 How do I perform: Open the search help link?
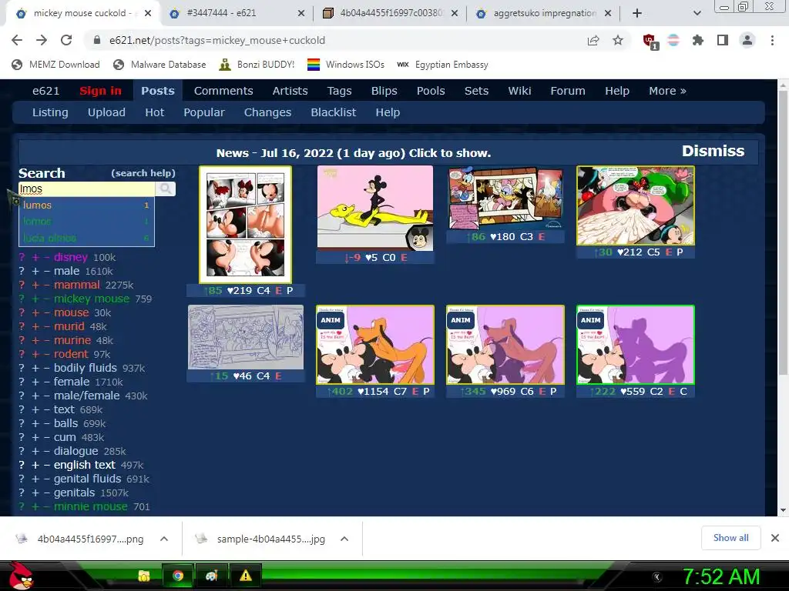click(x=143, y=173)
